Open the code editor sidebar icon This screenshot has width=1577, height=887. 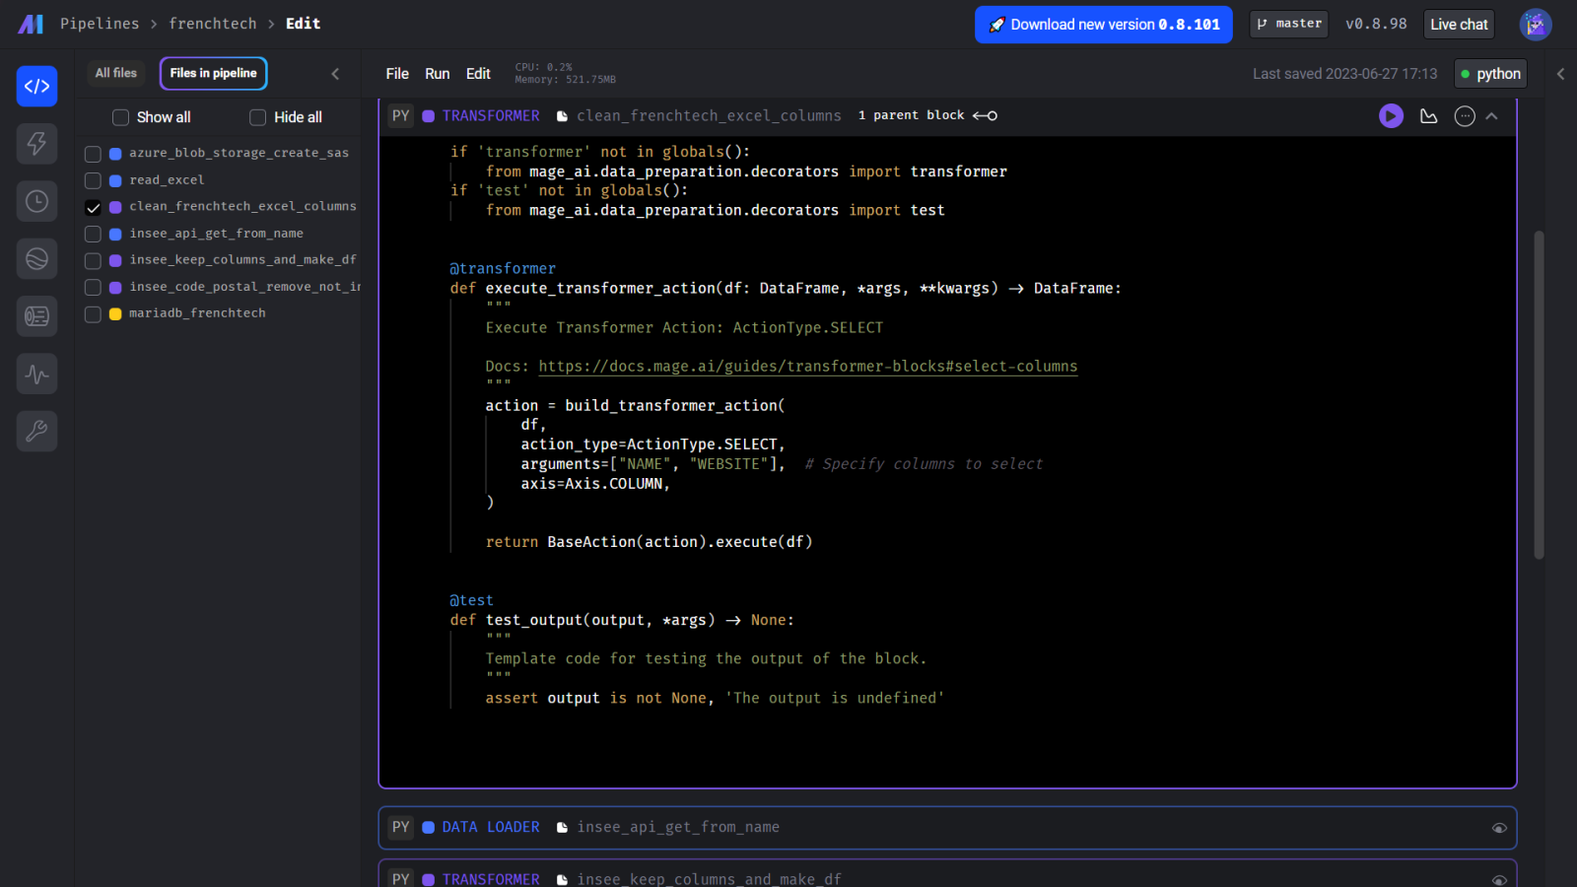36,87
